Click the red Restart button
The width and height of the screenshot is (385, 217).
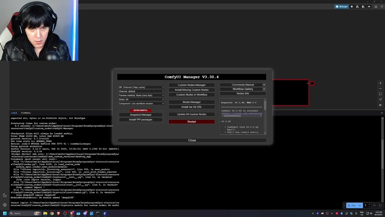192,122
